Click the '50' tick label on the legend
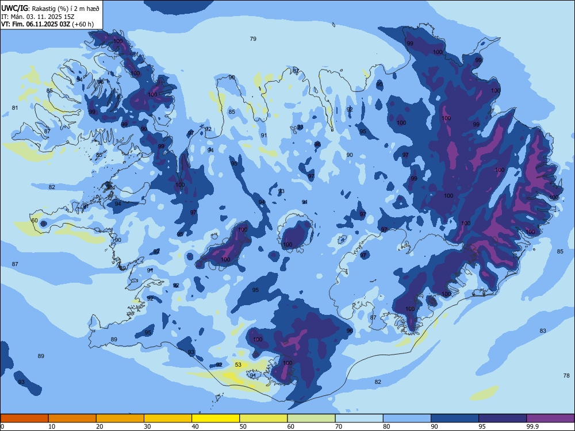The width and height of the screenshot is (575, 431). 243,426
